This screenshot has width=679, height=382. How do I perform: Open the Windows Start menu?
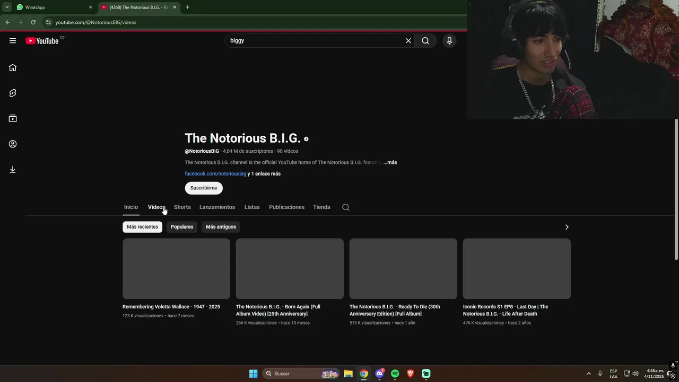pyautogui.click(x=254, y=374)
